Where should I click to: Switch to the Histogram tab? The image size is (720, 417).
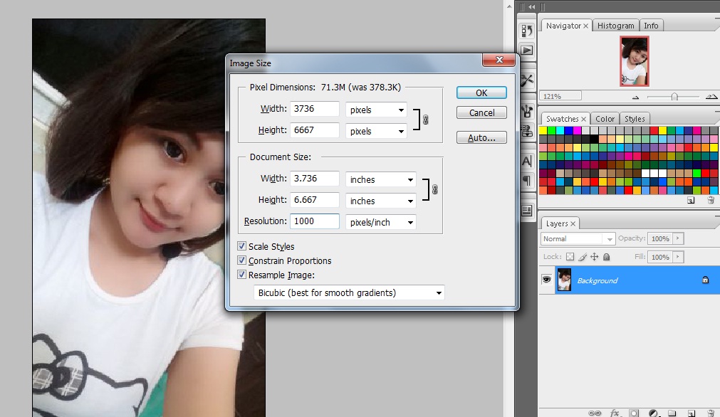615,25
